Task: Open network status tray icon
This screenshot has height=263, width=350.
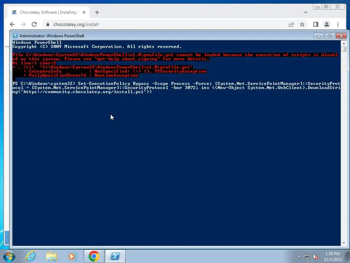Action: pyautogui.click(x=307, y=256)
